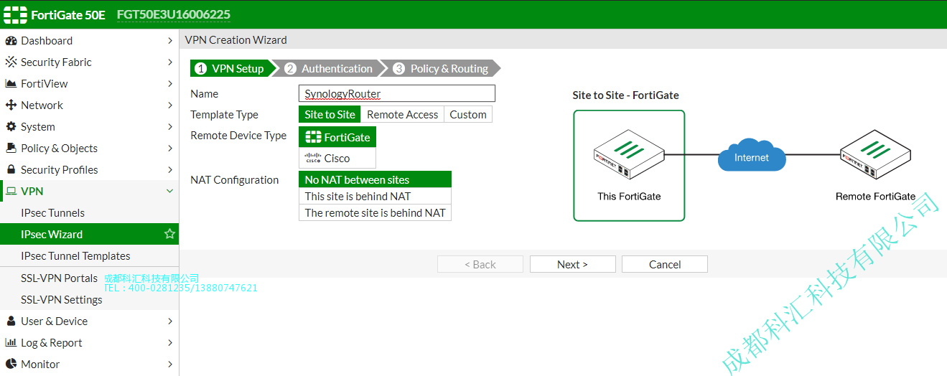Click the NAT Configuration label
The image size is (947, 376).
tap(234, 180)
